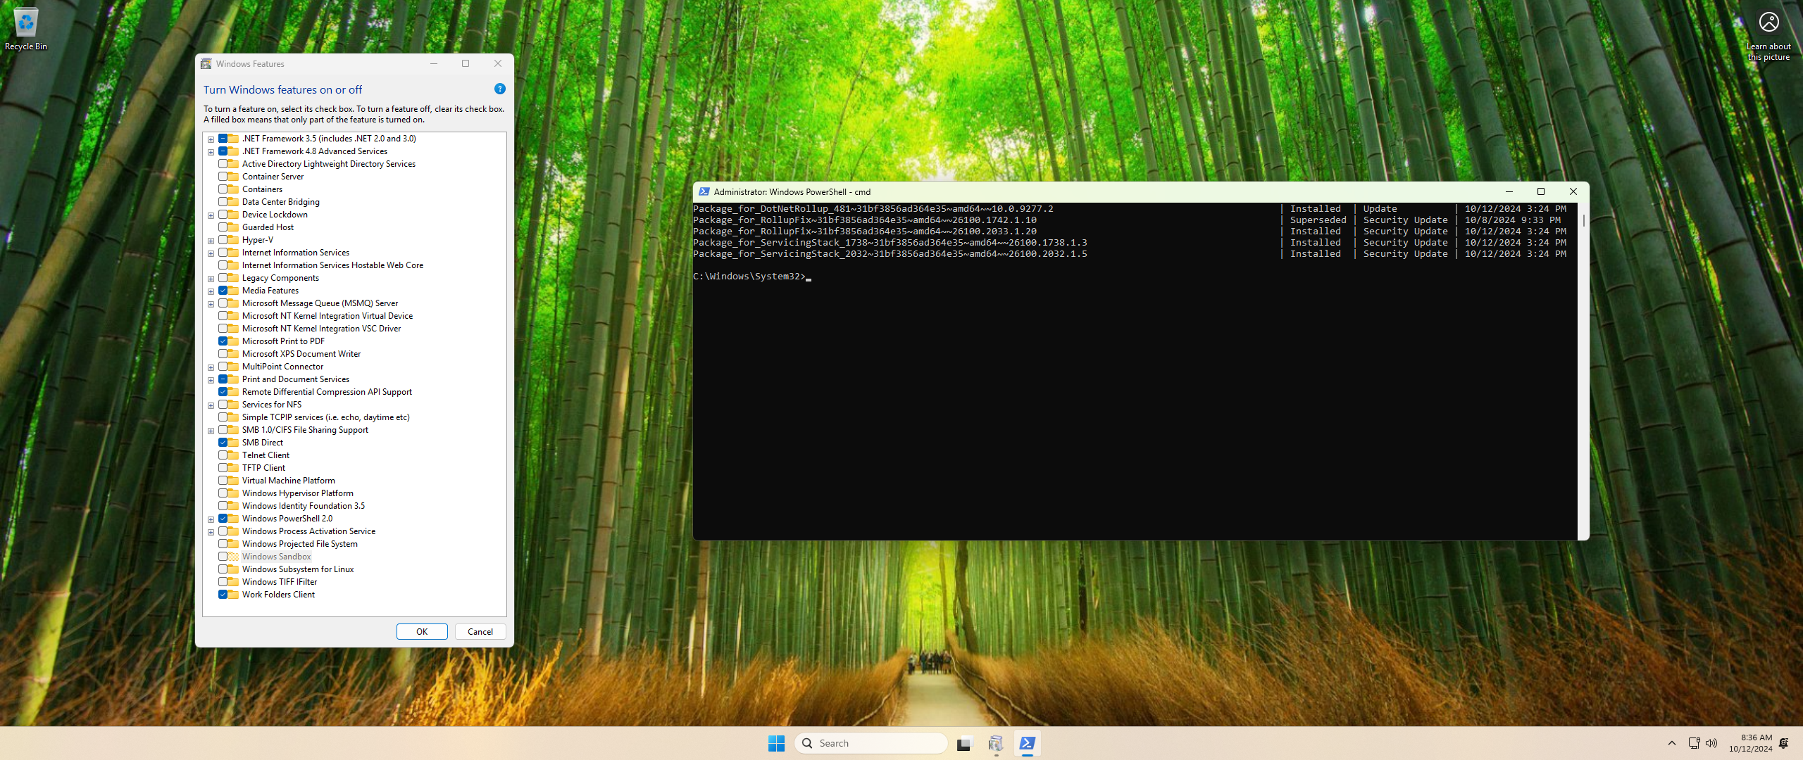Select the Guarded Host feature label

(268, 227)
